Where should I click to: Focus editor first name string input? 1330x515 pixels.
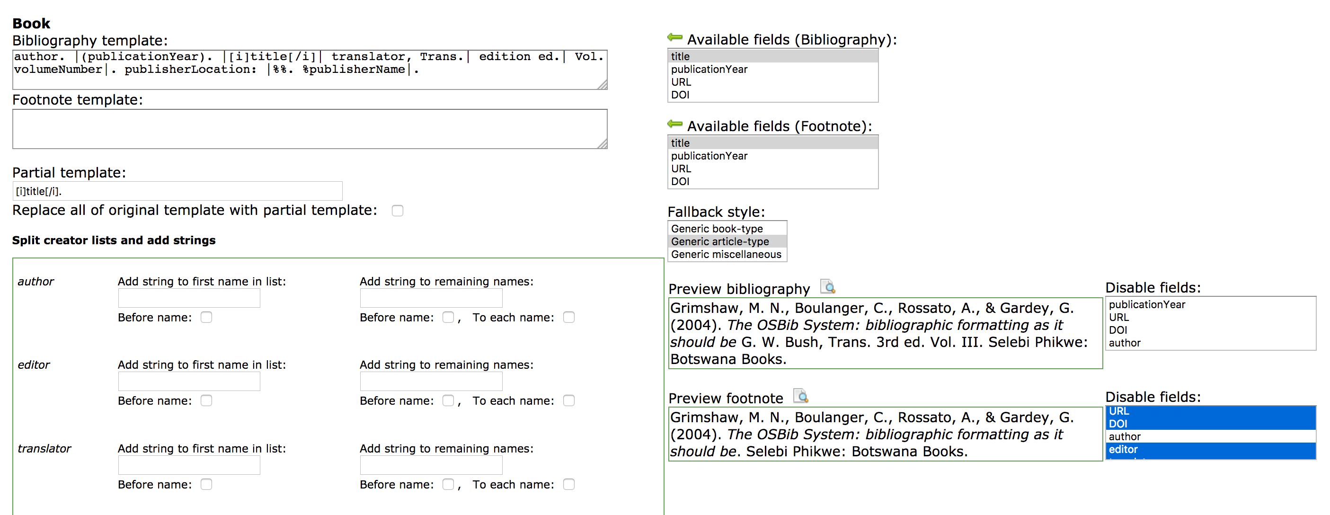tap(189, 381)
